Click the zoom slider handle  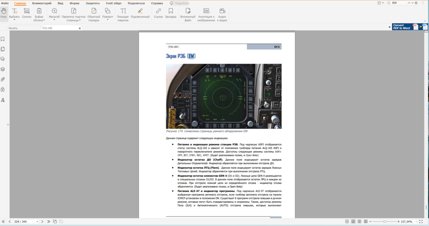[x=384, y=221]
